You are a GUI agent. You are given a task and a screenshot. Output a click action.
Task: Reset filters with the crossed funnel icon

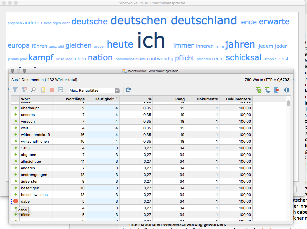click(24, 90)
